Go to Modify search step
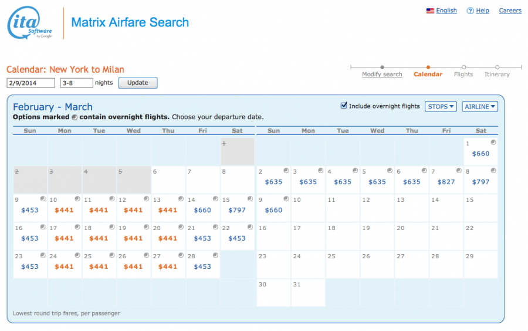Screen dimensions: 528x331 pos(382,75)
